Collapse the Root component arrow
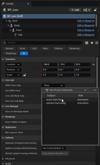100x165 pixels. (6, 21)
